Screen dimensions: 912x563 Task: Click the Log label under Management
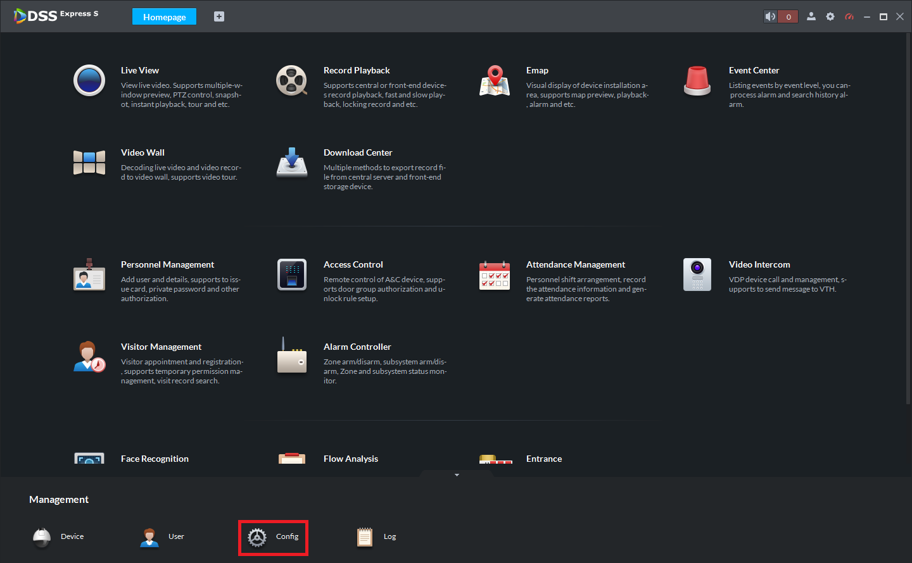point(389,536)
